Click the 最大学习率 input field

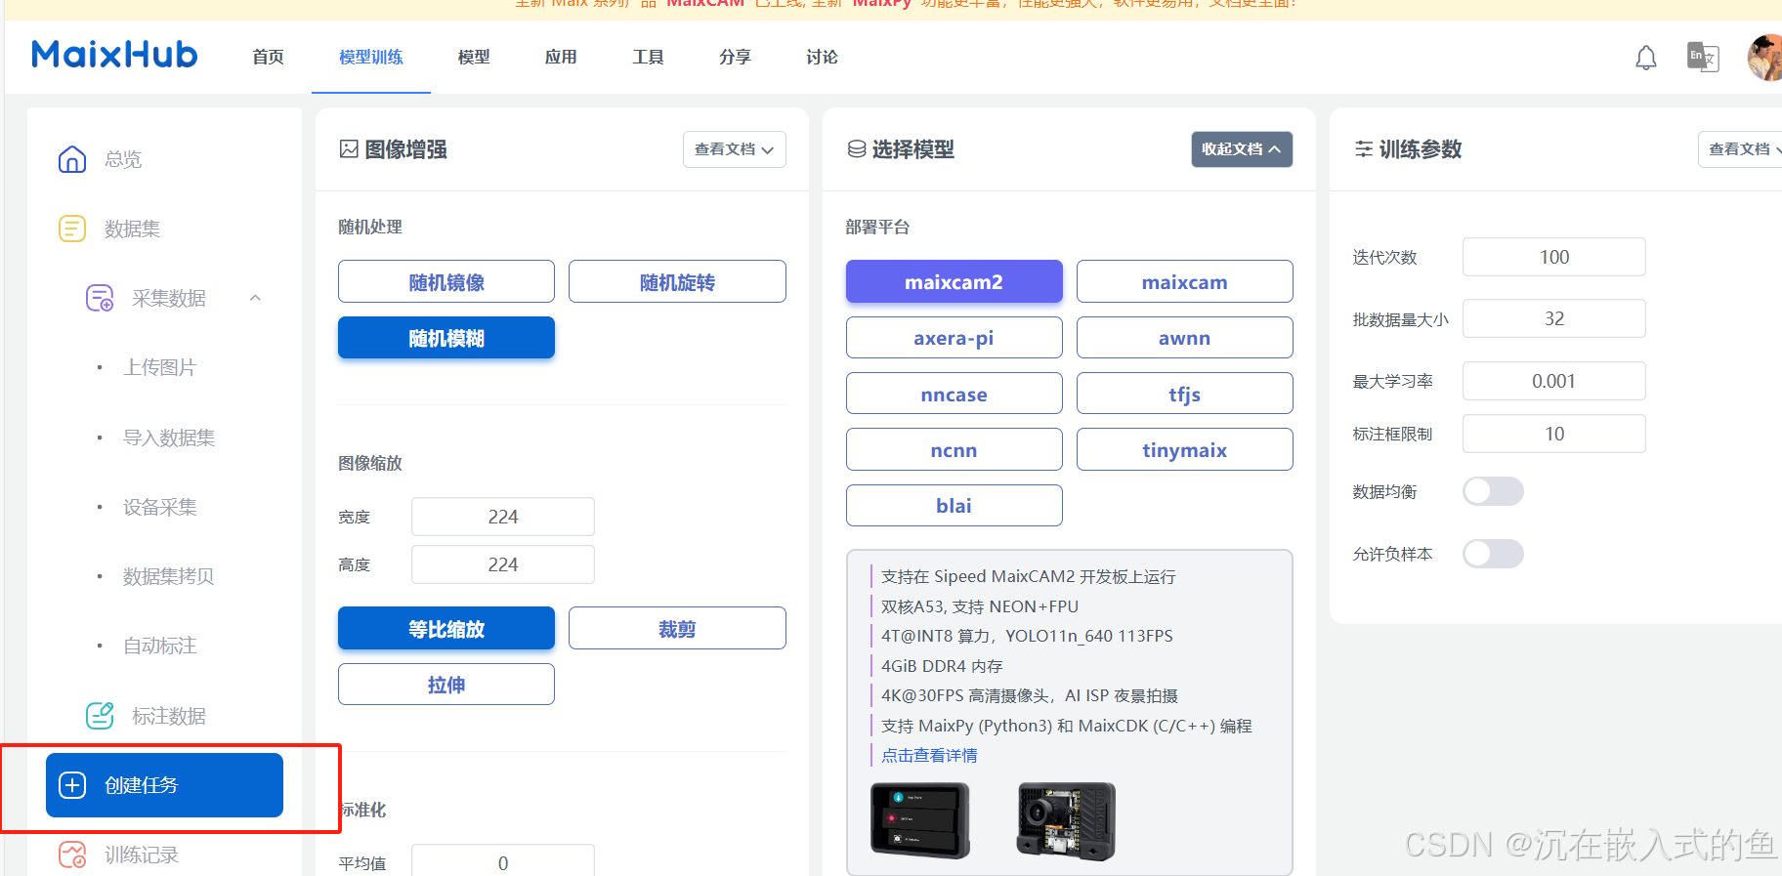1553,381
